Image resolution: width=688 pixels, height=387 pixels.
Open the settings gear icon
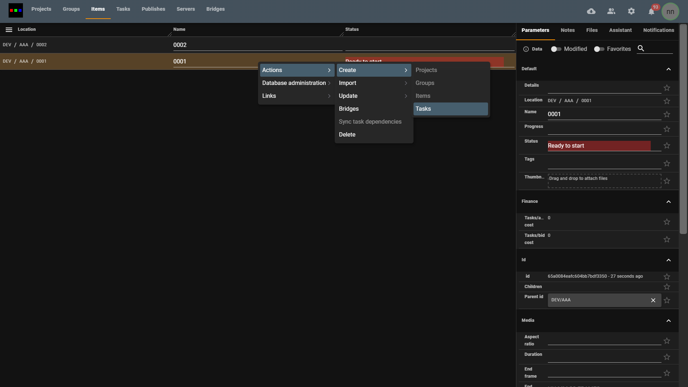pyautogui.click(x=631, y=11)
